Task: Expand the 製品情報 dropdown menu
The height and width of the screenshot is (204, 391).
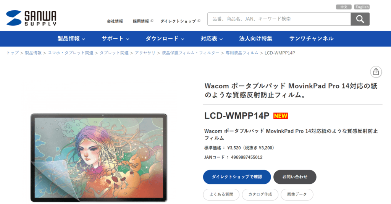Action: (71, 39)
